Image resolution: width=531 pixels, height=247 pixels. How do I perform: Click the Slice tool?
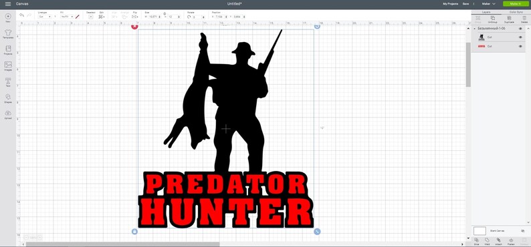pyautogui.click(x=476, y=241)
